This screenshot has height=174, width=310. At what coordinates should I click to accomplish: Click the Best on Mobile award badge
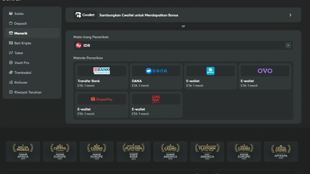[23, 151]
